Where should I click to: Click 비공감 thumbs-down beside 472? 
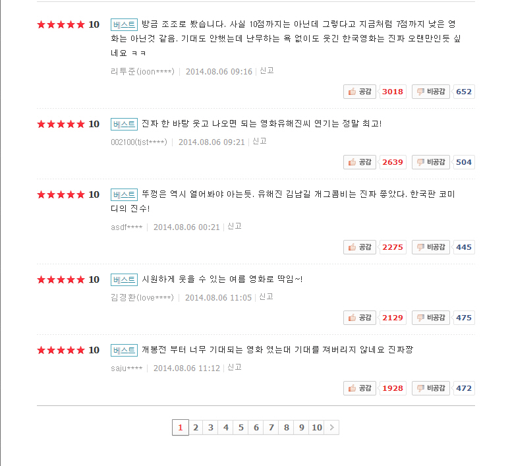pyautogui.click(x=431, y=388)
